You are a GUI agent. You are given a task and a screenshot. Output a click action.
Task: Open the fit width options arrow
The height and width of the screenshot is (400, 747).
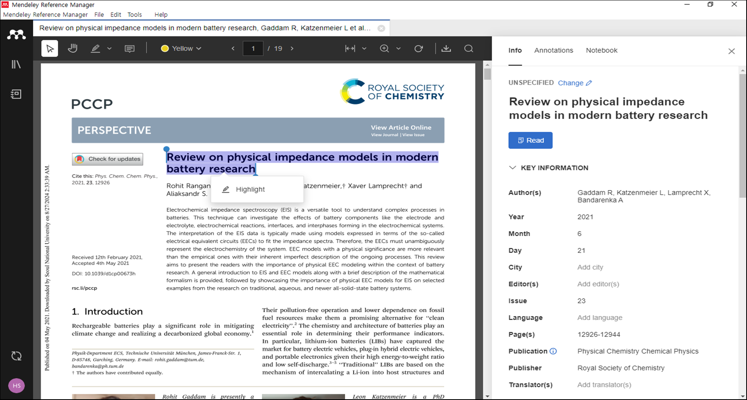click(364, 49)
